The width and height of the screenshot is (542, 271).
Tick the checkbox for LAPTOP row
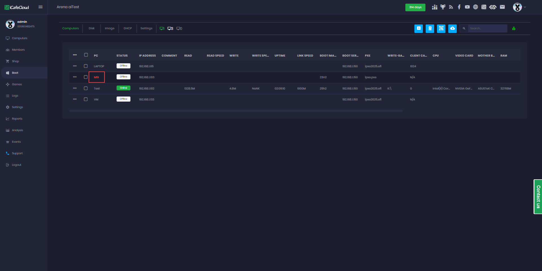[86, 66]
